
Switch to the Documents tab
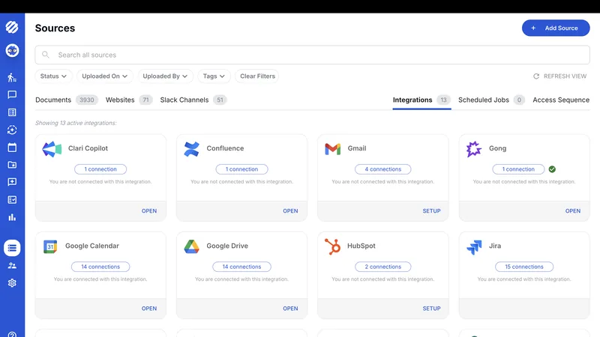pyautogui.click(x=67, y=100)
